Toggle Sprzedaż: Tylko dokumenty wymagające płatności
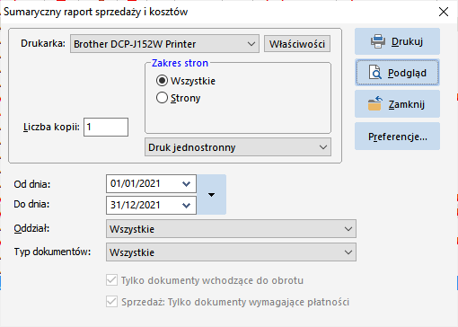The height and width of the screenshot is (327, 458). tap(111, 302)
